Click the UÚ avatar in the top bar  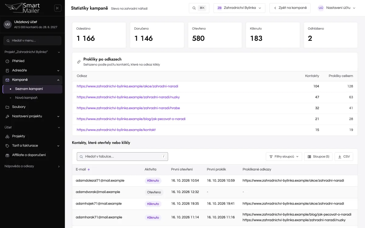pos(321,8)
